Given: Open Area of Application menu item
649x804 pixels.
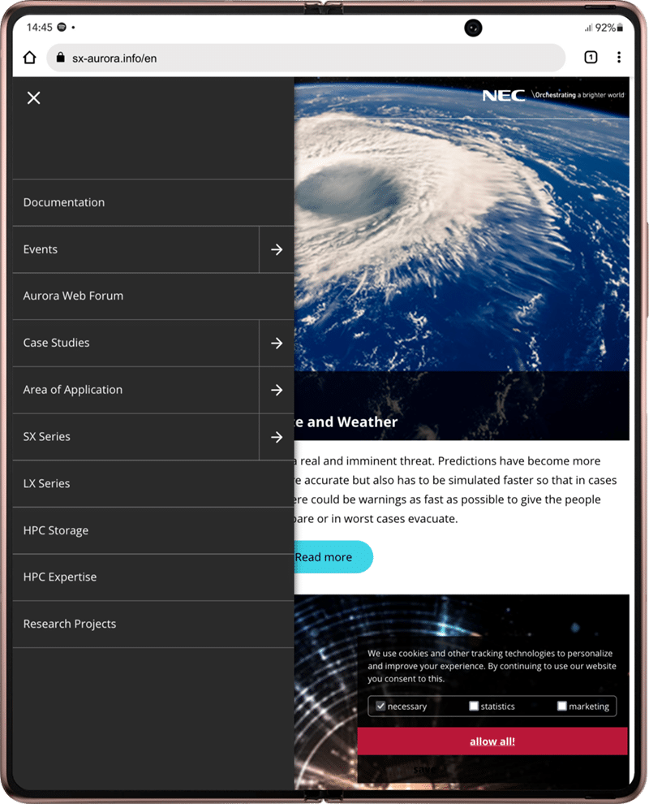Looking at the screenshot, I should (135, 390).
